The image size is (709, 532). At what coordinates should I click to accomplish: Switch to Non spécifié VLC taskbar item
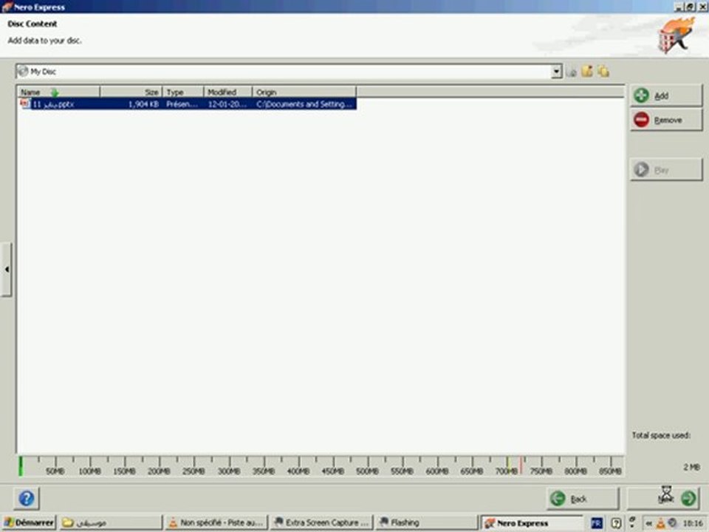coord(216,522)
